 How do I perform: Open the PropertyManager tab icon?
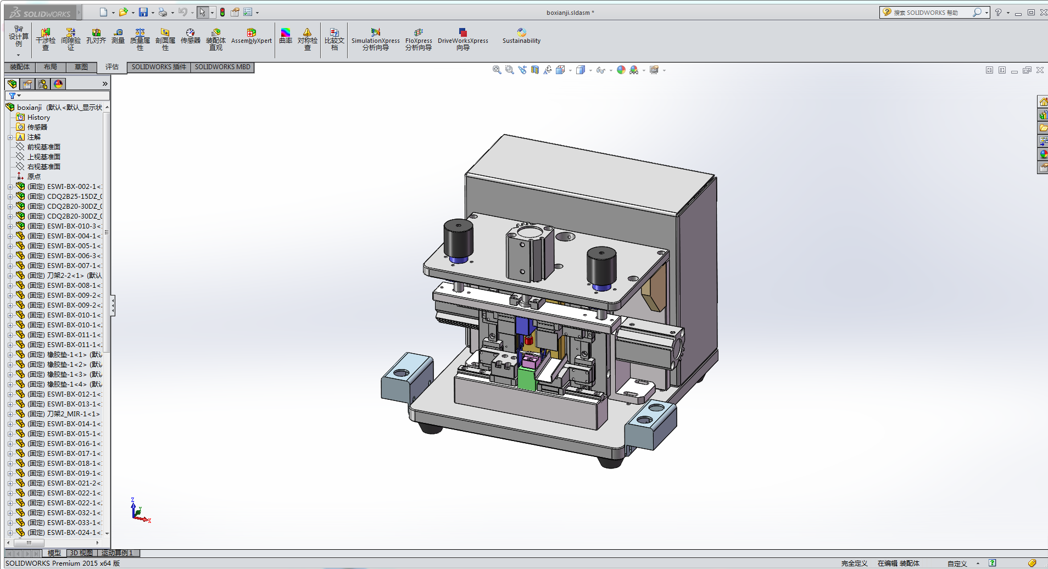pos(27,84)
